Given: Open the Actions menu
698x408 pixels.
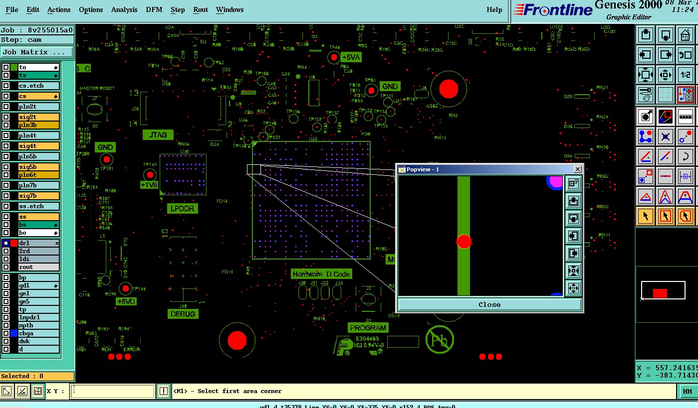Looking at the screenshot, I should coord(59,9).
